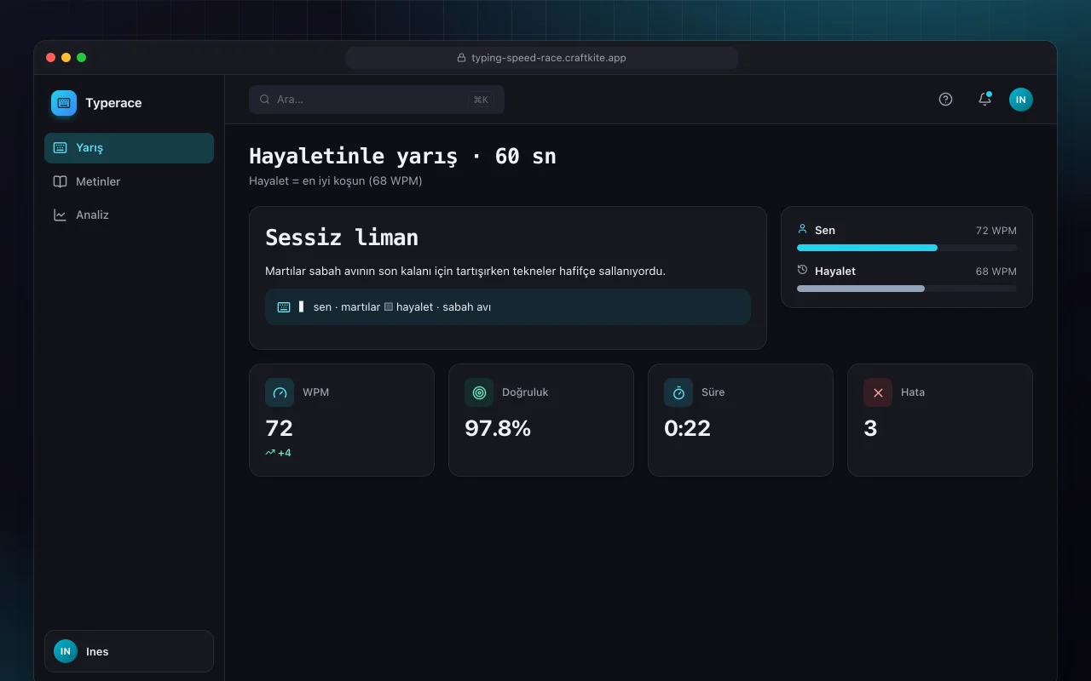Click the Süre stopwatch icon

click(x=678, y=392)
